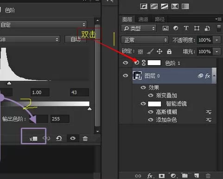
Task: Open the 填充 slider dropdown arrow
Action: 217,51
